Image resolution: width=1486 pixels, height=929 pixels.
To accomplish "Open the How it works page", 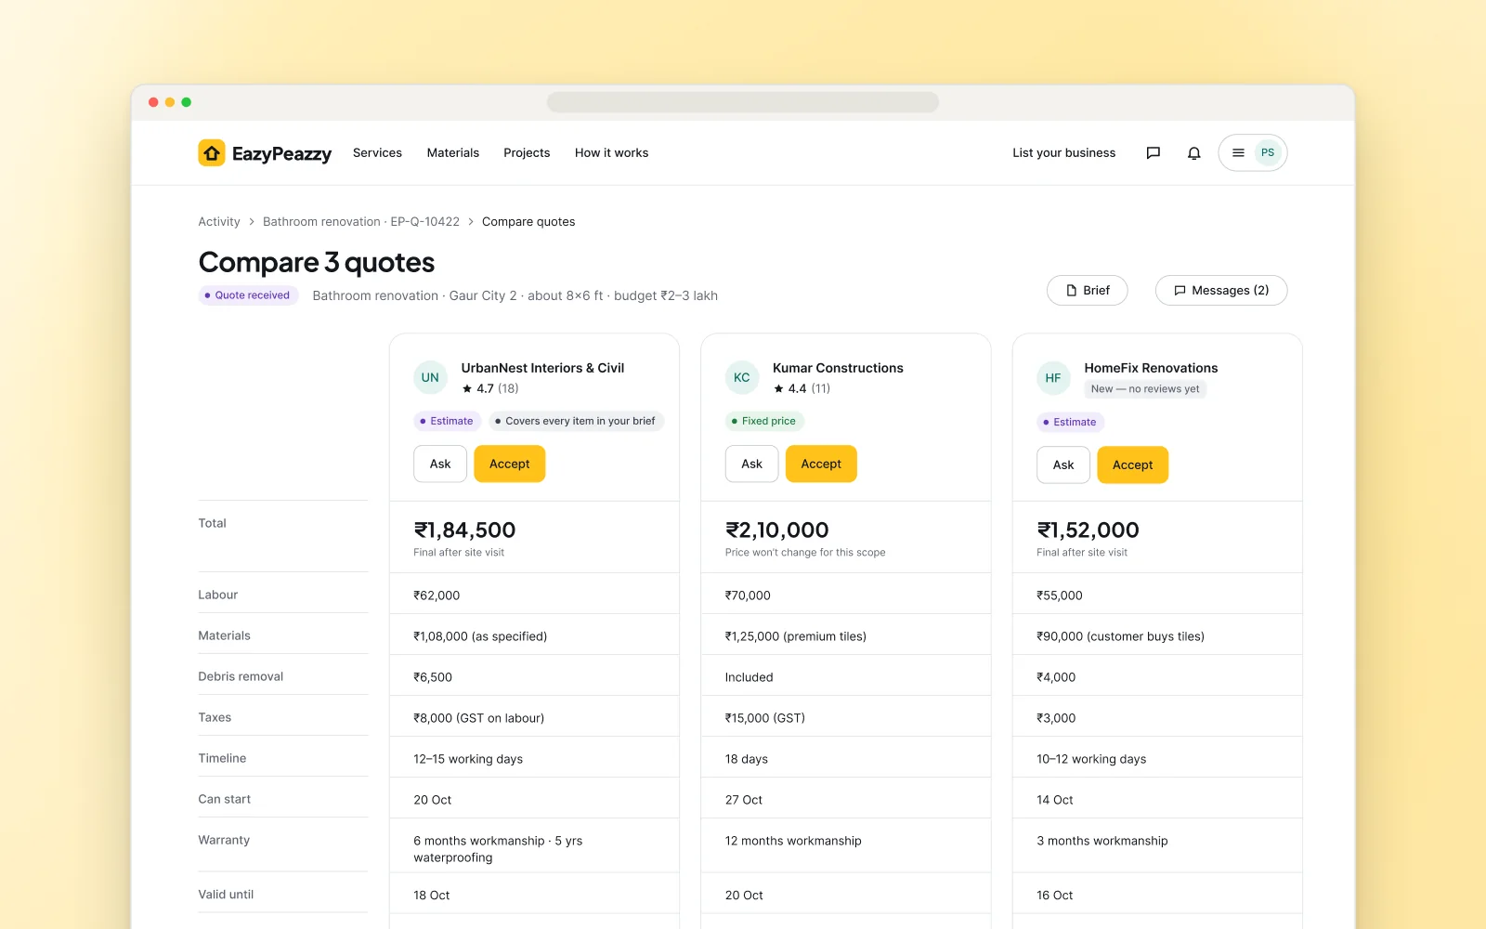I will click(611, 153).
